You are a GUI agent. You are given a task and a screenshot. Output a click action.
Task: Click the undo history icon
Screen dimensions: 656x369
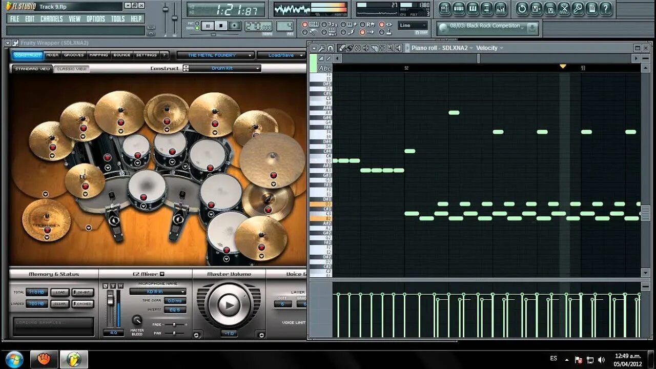click(x=522, y=8)
